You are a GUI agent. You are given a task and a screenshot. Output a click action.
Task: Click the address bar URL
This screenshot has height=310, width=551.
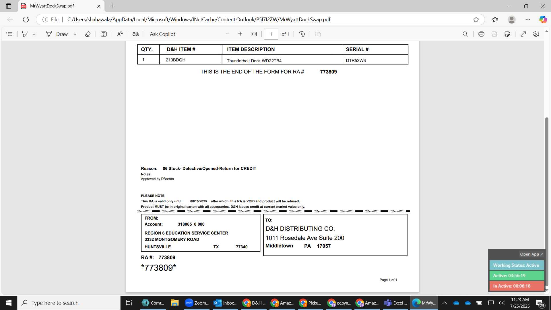[x=199, y=20]
